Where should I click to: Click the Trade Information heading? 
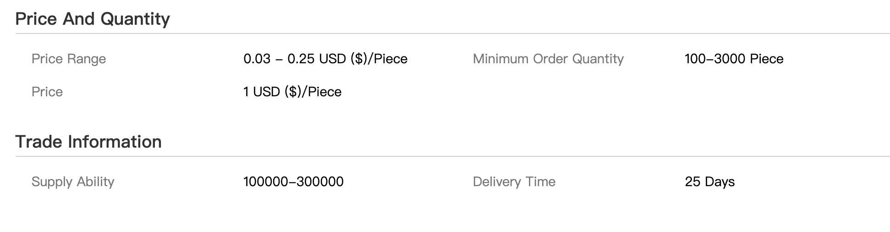(x=88, y=142)
